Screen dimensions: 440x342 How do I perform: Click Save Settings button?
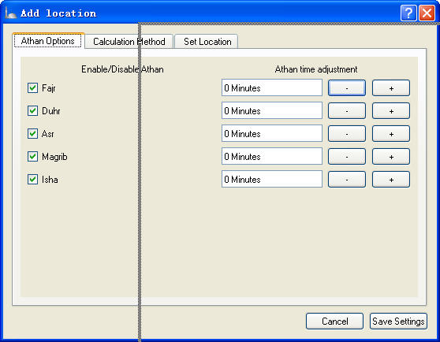coord(398,322)
